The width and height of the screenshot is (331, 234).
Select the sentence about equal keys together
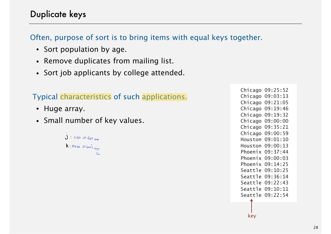pyautogui.click(x=146, y=37)
